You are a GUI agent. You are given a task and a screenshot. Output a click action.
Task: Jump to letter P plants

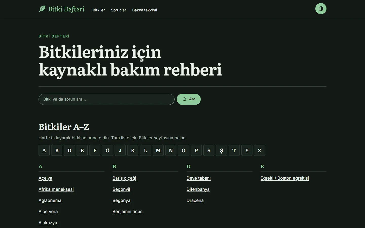(x=196, y=150)
